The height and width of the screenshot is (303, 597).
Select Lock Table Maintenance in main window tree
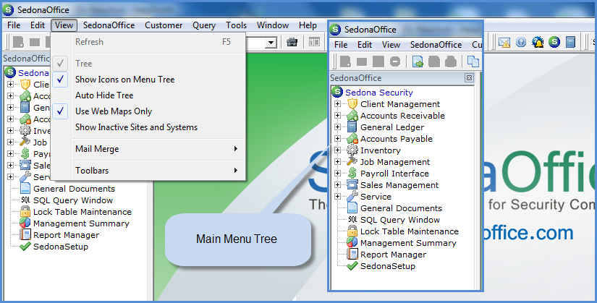tap(82, 212)
